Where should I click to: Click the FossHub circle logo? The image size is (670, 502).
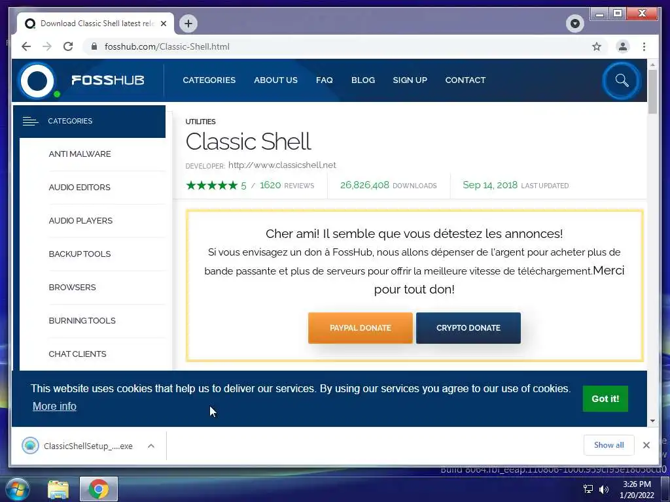tap(37, 80)
